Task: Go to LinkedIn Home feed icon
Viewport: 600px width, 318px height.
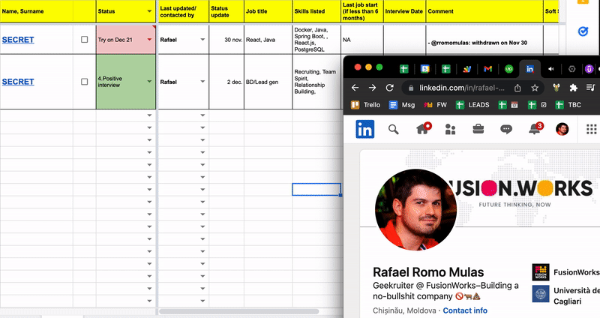Action: coord(423,128)
